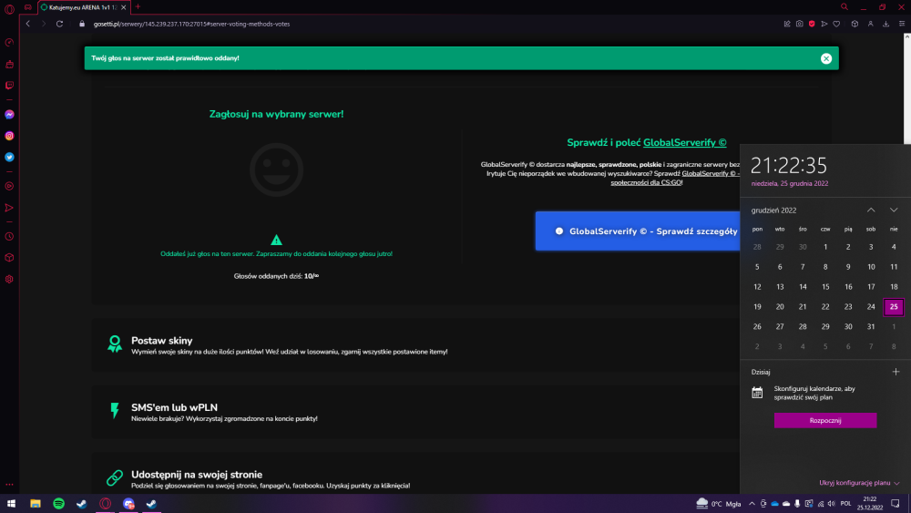Image resolution: width=911 pixels, height=513 pixels.
Task: Collapse agenda via 'Ukryj konfigurację planu'
Action: pyautogui.click(x=859, y=483)
